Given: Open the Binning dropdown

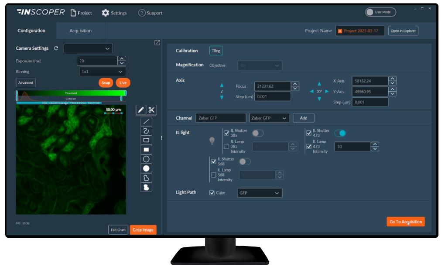Looking at the screenshot, I should (x=103, y=71).
